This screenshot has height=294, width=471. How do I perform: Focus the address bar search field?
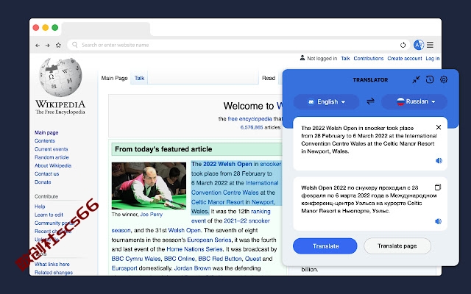[238, 45]
